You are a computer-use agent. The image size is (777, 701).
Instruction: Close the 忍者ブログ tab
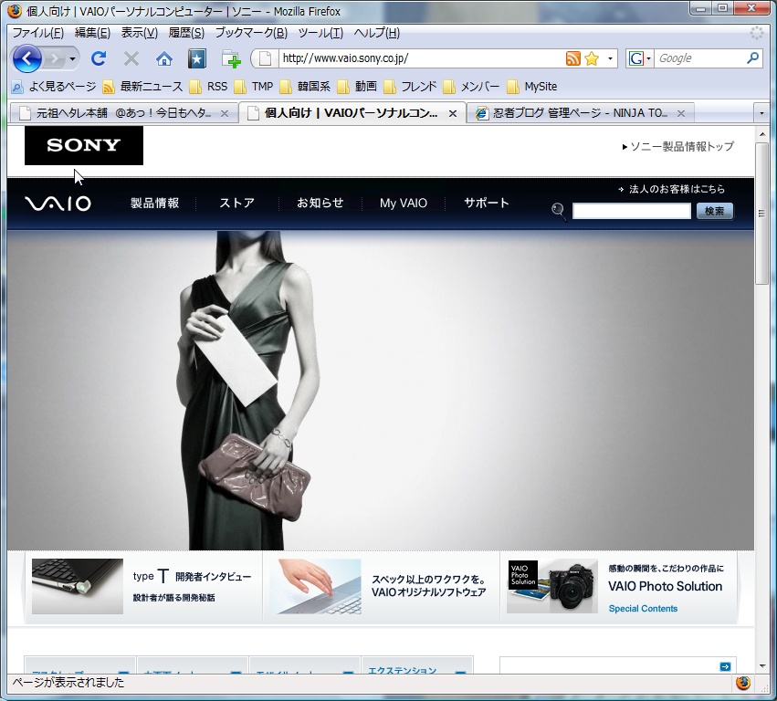pyautogui.click(x=681, y=113)
